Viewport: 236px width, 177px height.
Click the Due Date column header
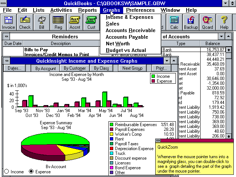click(13, 44)
